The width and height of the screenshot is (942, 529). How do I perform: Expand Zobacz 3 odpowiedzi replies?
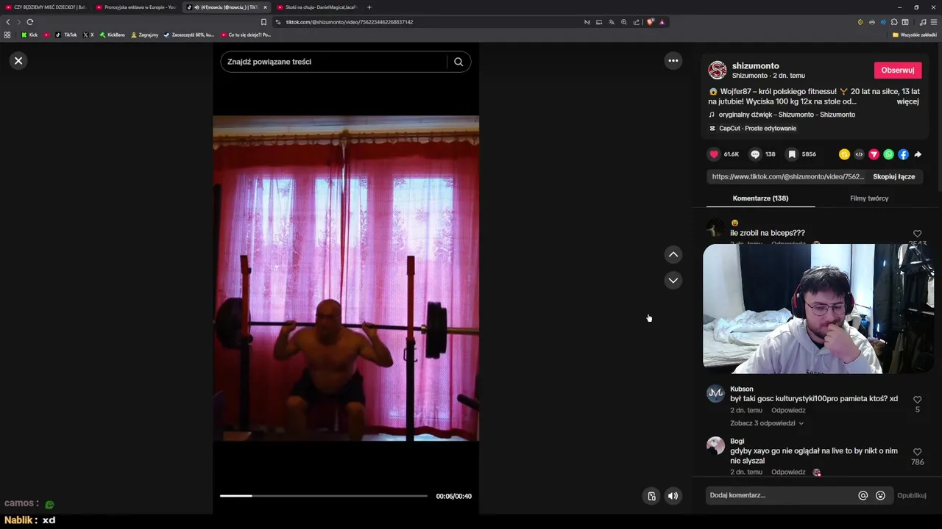coord(767,423)
